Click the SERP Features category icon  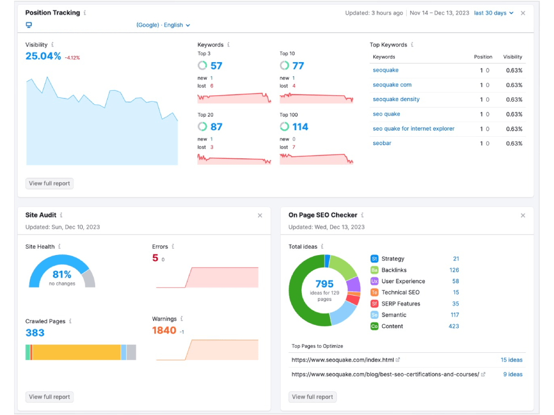[374, 304]
